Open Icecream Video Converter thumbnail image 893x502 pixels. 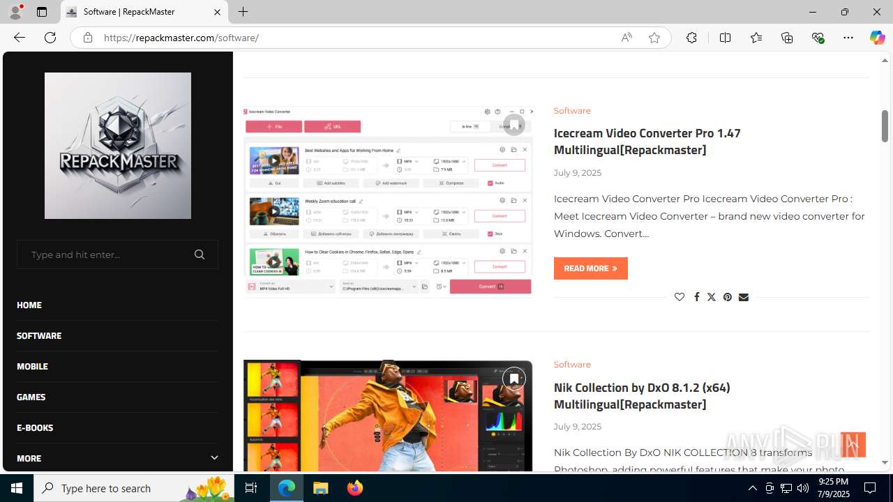388,201
